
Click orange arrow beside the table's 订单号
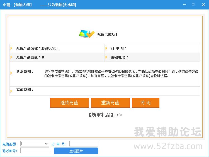click(106, 48)
